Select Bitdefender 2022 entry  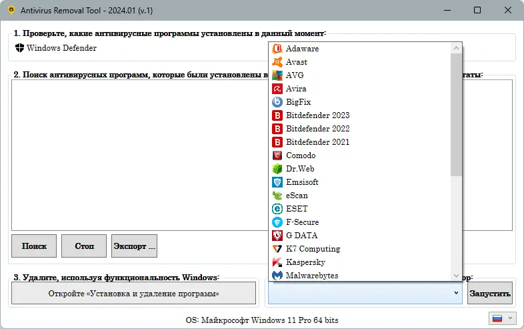(359, 129)
